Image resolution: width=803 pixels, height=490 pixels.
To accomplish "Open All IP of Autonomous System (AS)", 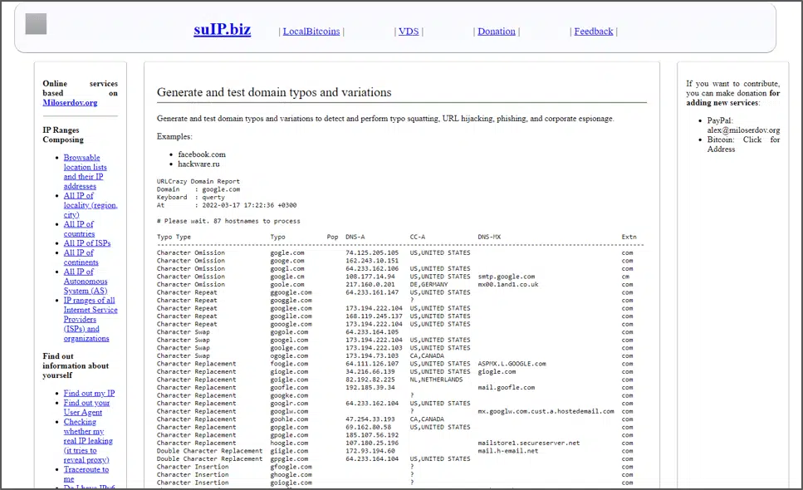I will (x=86, y=281).
